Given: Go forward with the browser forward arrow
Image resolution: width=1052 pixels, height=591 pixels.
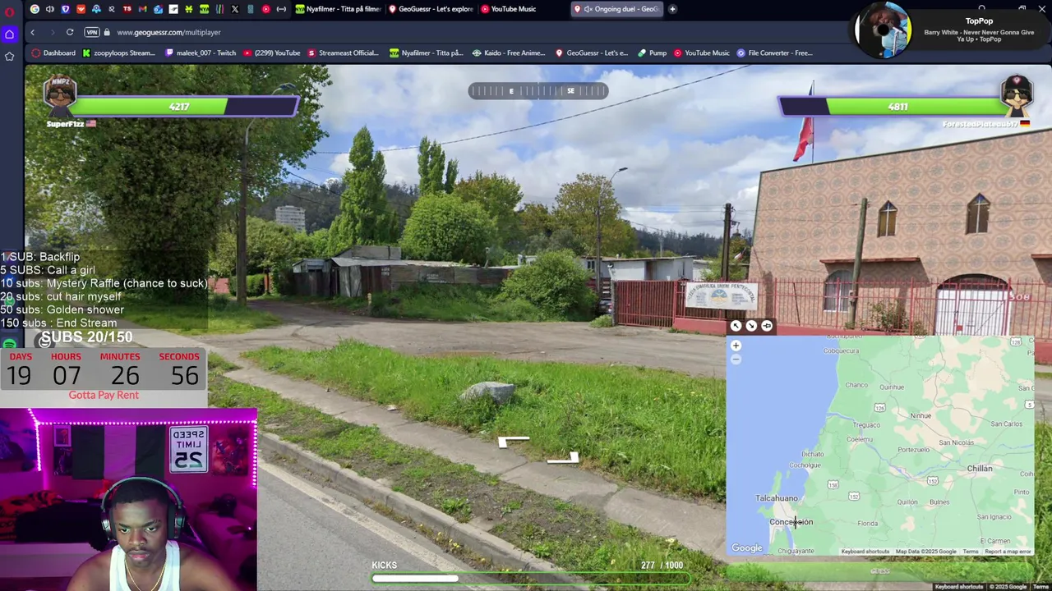Looking at the screenshot, I should [51, 32].
